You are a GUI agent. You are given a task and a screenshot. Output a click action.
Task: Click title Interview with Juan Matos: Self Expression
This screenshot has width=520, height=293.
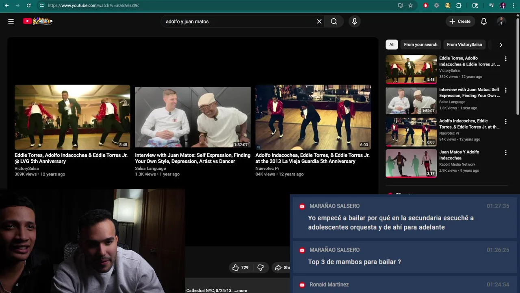pos(193,158)
